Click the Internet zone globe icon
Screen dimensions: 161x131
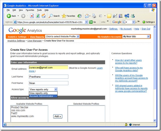click(130, 124)
